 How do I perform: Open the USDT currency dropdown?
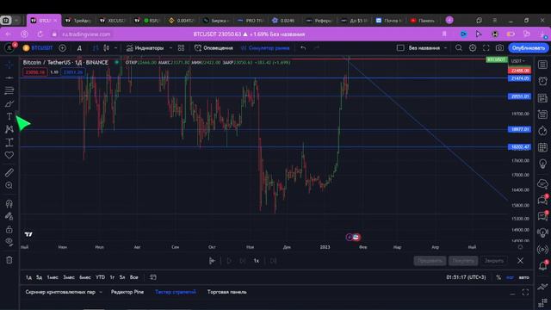[518, 61]
